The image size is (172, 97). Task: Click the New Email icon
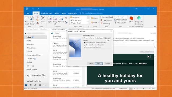click(27, 18)
